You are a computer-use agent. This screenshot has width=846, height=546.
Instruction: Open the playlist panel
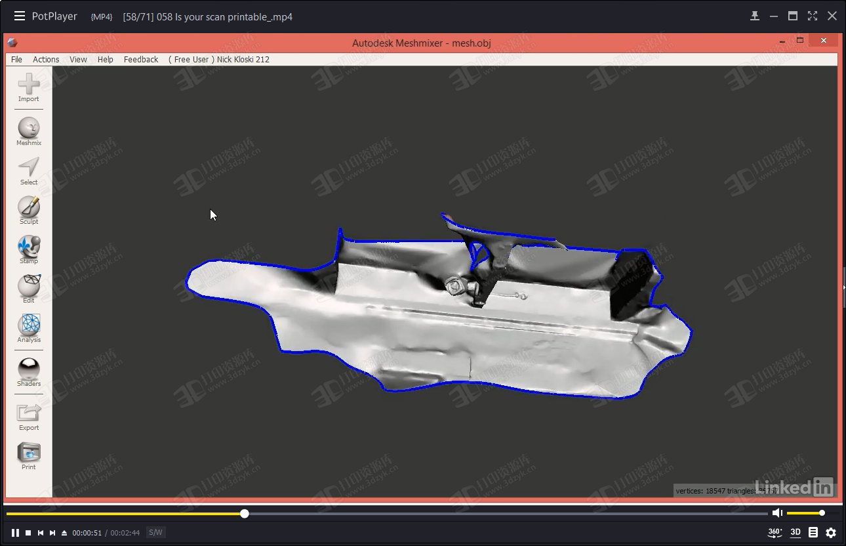click(x=813, y=533)
